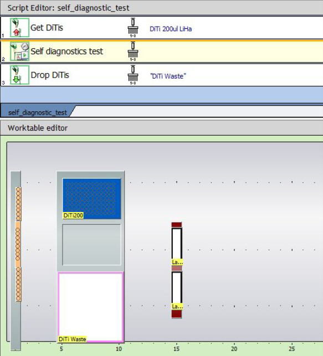This screenshot has height=356, width=323.
Task: Select the blue DiTi200 tip rack on worktable
Action: point(92,199)
